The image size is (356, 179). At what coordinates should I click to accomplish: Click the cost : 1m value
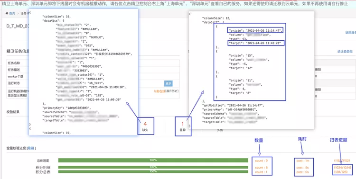[x=303, y=161]
